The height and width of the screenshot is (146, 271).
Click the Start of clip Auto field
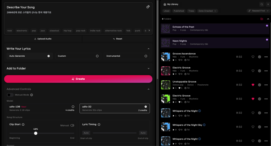pos(86,133)
